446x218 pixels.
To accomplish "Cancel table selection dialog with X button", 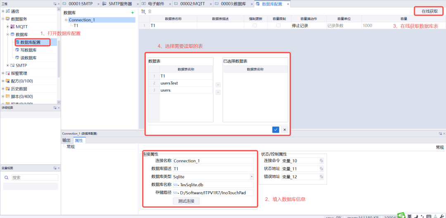I will pyautogui.click(x=285, y=130).
